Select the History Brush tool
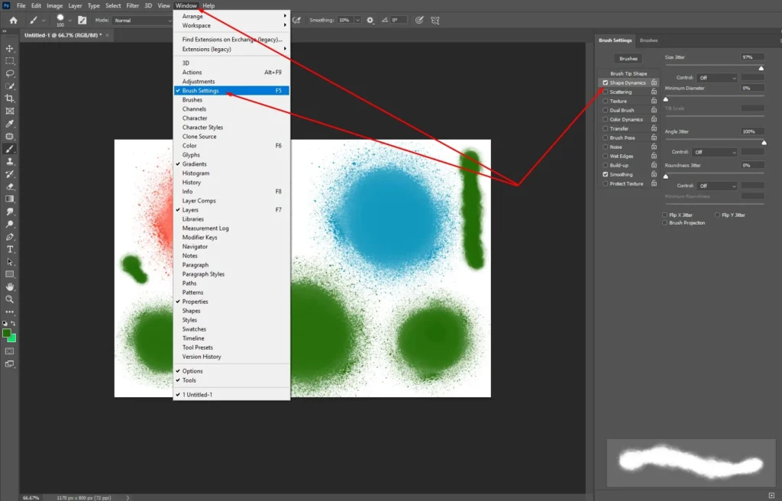This screenshot has height=501, width=782. pyautogui.click(x=9, y=173)
